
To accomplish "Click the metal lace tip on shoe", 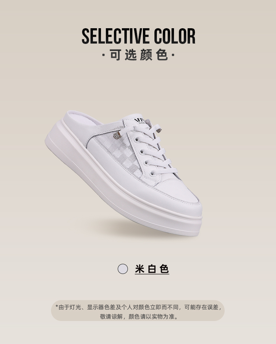I will [159, 131].
